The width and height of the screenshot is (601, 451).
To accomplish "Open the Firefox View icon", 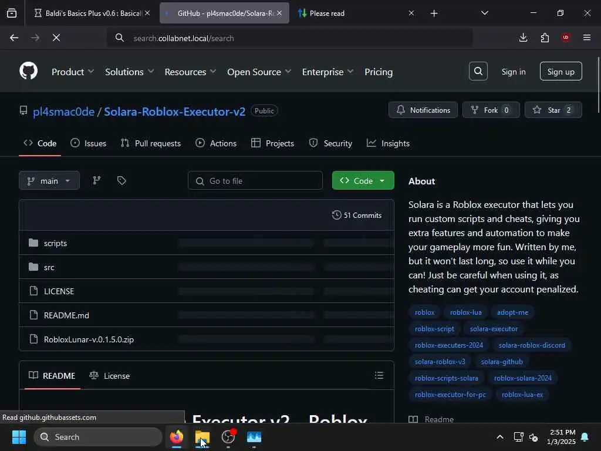I will (12, 13).
